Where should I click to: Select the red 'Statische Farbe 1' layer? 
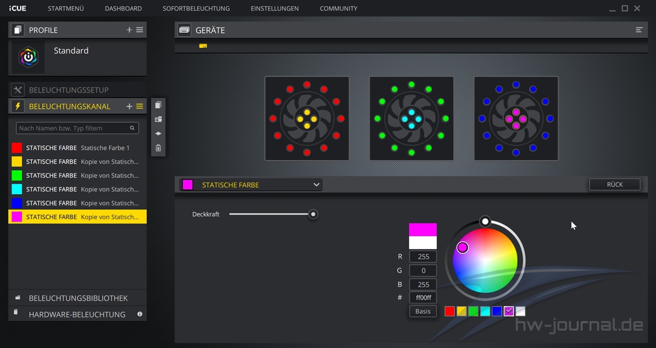78,148
